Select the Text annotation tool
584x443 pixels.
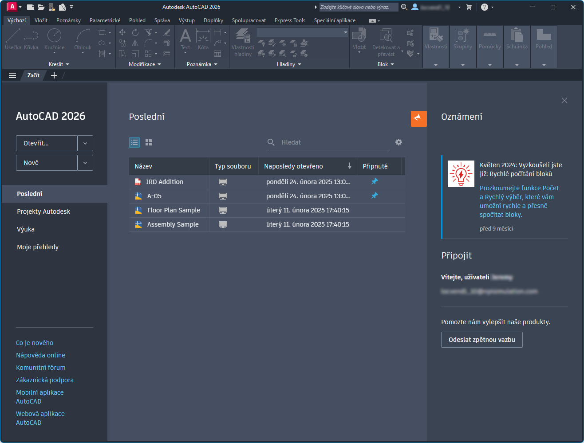click(185, 40)
